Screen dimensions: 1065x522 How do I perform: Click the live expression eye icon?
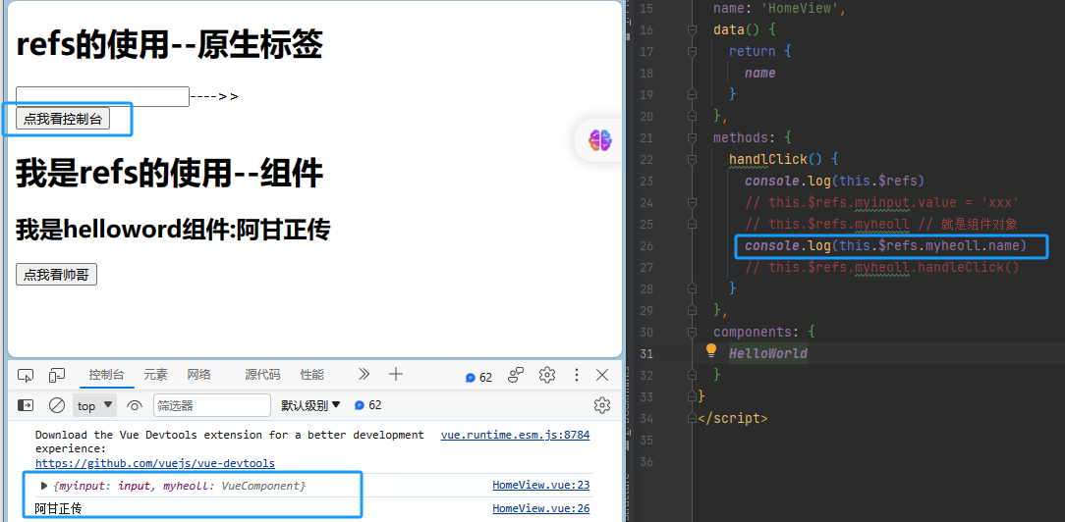click(135, 405)
